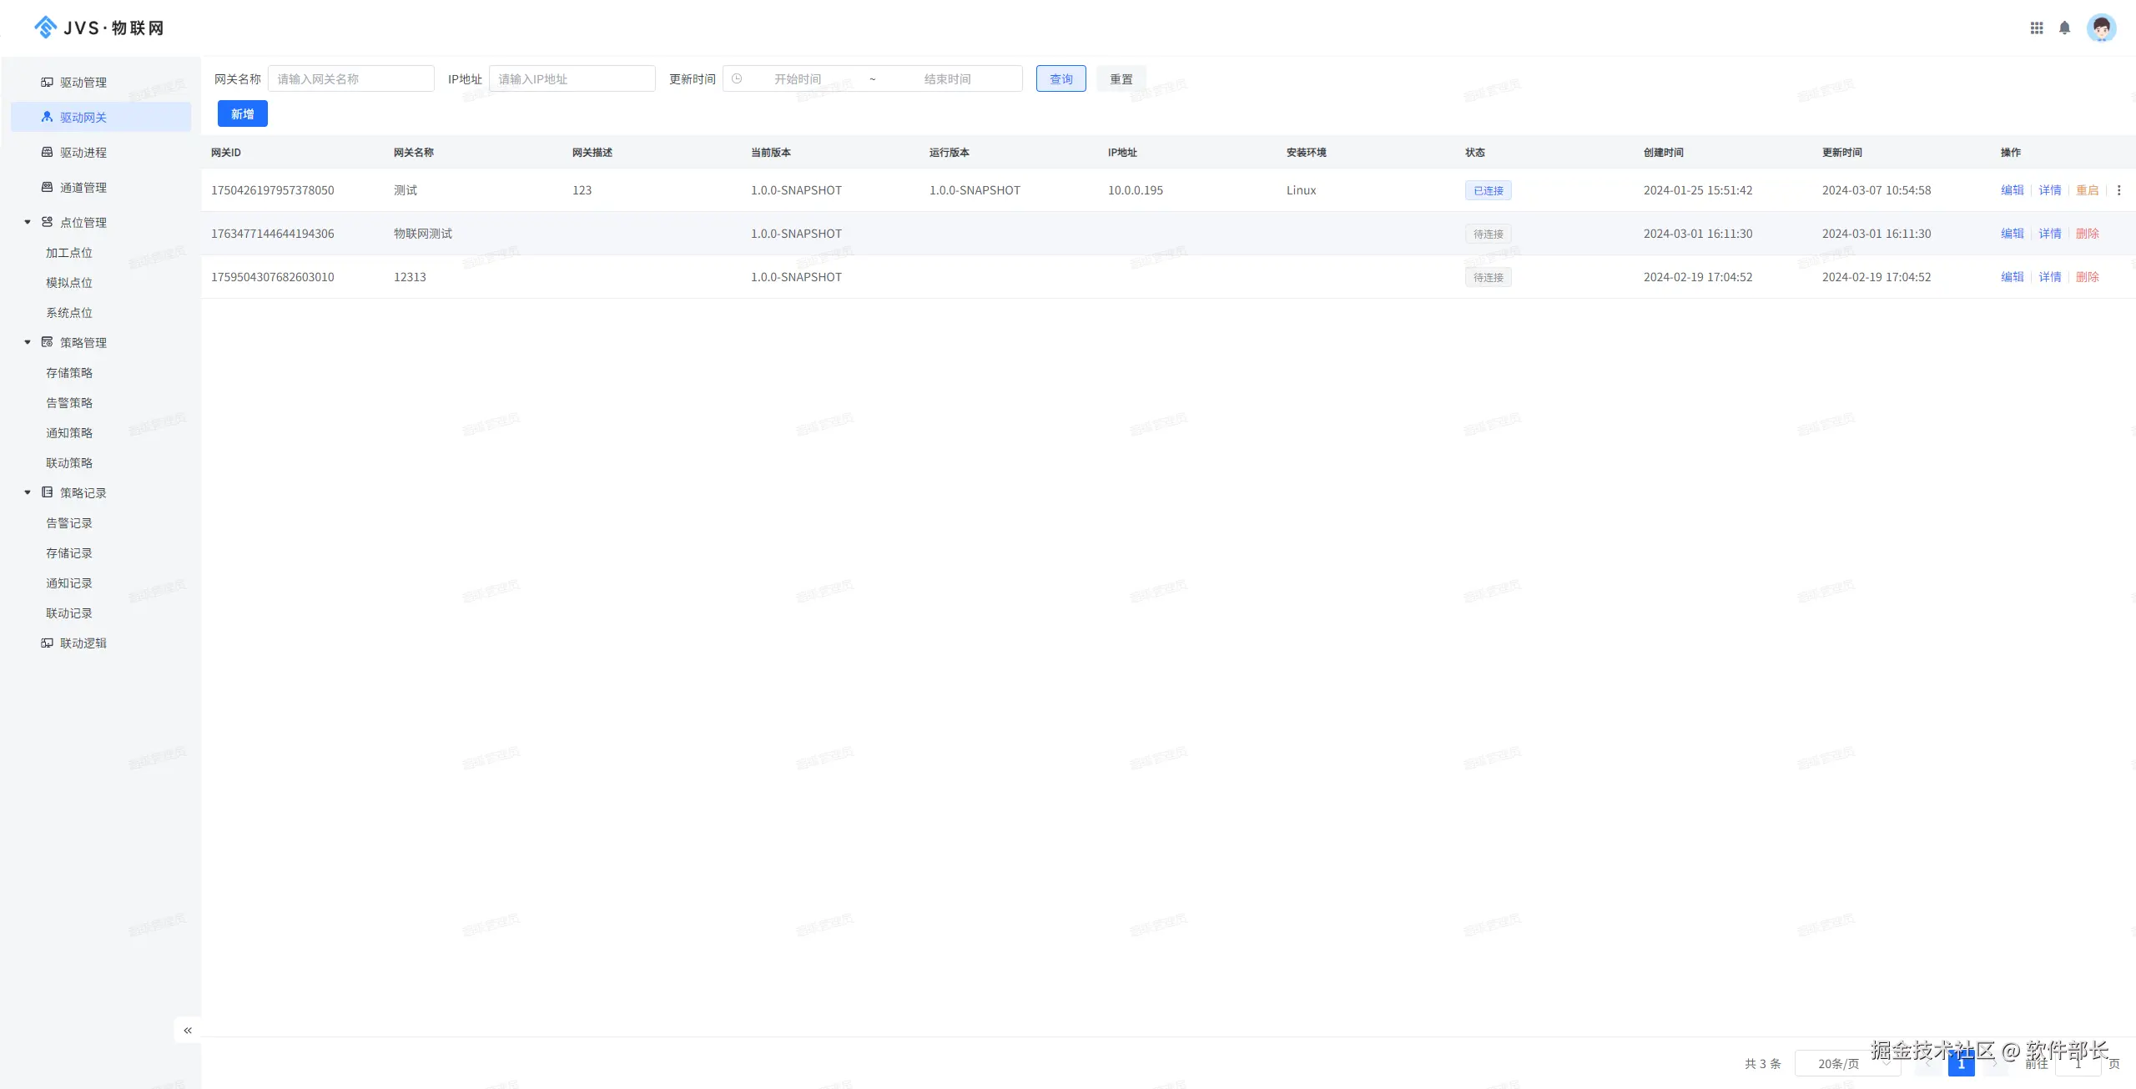Open the user avatar menu
This screenshot has height=1089, width=2136.
pos(2101,28)
